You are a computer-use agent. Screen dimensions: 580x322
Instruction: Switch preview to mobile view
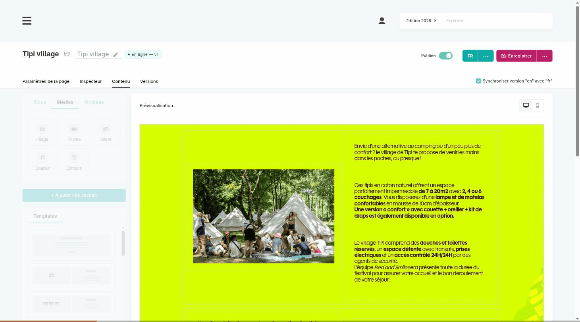pos(538,105)
